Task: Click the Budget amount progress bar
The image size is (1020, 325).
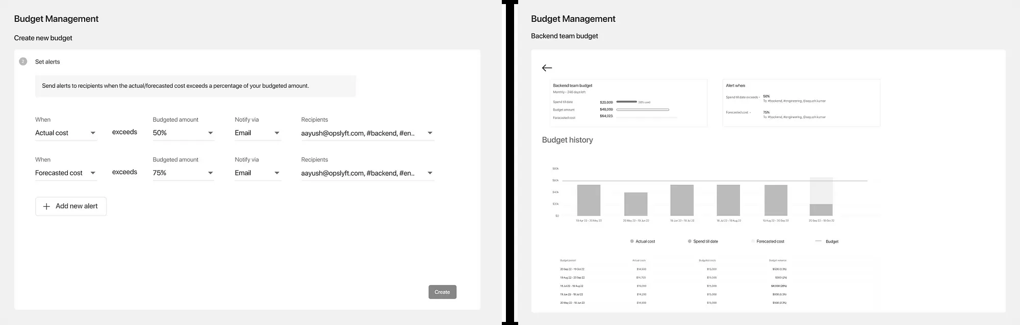Action: point(643,110)
